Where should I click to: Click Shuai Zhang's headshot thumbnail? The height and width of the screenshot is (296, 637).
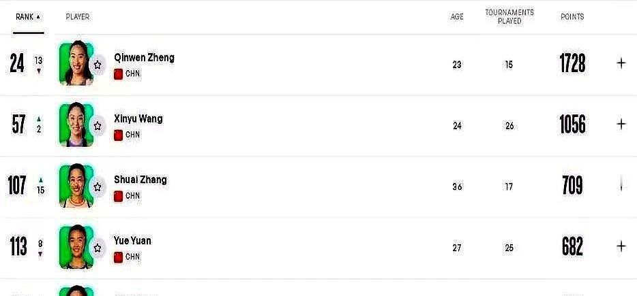click(x=76, y=186)
